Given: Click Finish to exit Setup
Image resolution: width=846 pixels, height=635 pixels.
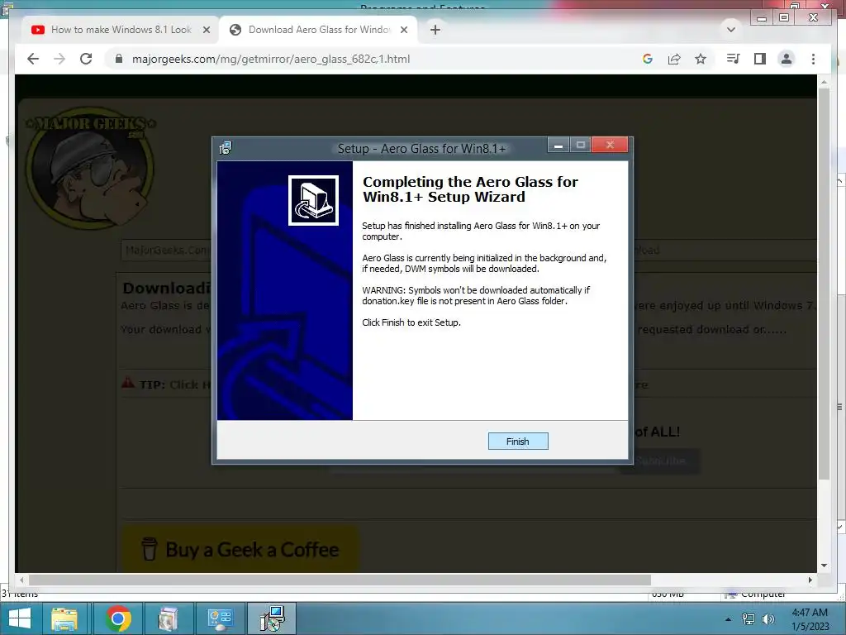Looking at the screenshot, I should (x=518, y=442).
